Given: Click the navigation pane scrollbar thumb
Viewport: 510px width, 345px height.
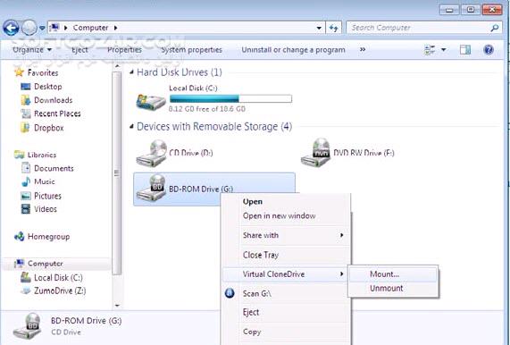Looking at the screenshot, I should click(117, 173).
